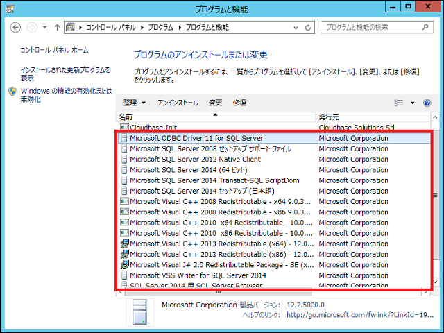Screen dimensions: 444x333
Task: Click the control panel icon in address bar
Action: pos(70,27)
